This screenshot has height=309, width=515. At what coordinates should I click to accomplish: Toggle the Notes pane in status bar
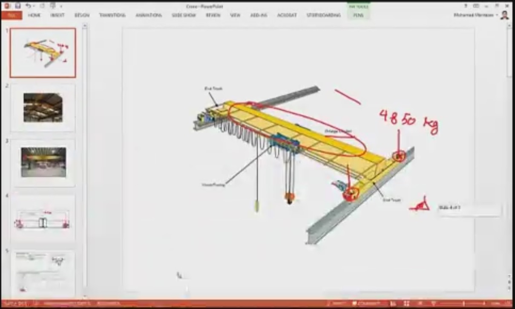(x=337, y=303)
